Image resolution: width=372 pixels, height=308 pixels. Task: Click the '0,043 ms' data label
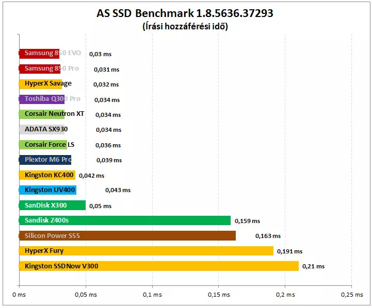[x=118, y=190]
